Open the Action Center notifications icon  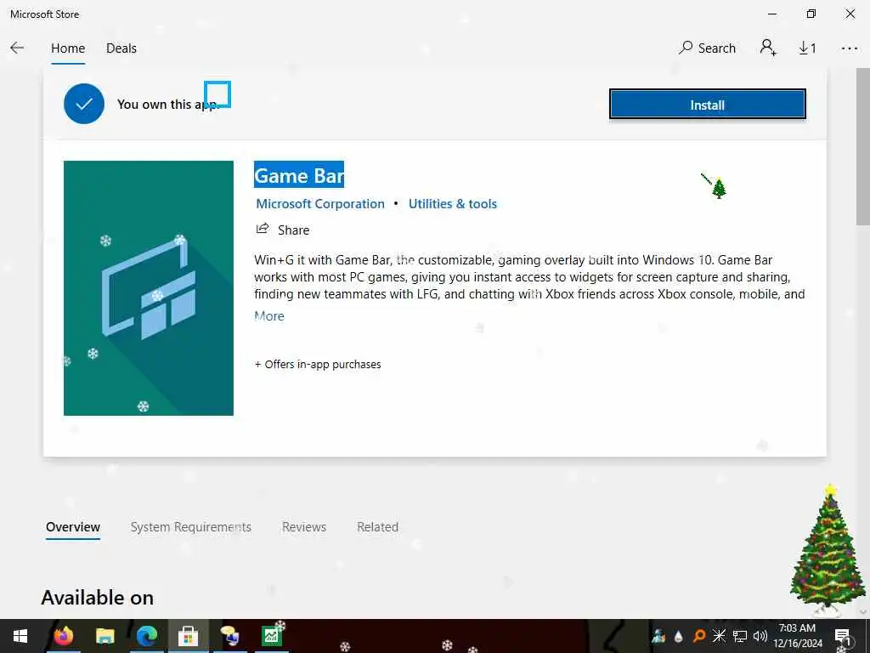(x=843, y=636)
